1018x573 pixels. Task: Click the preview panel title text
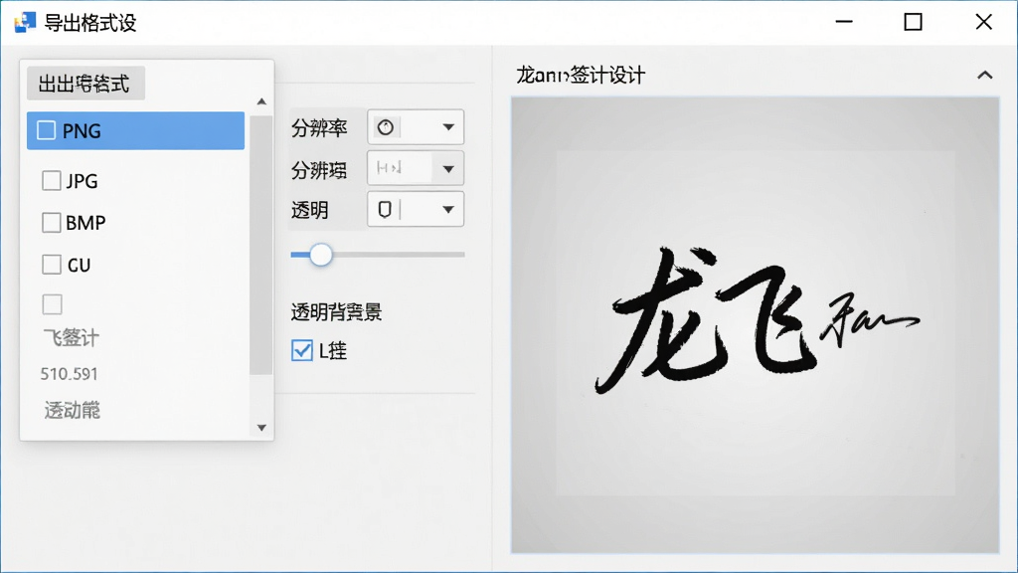tap(581, 76)
